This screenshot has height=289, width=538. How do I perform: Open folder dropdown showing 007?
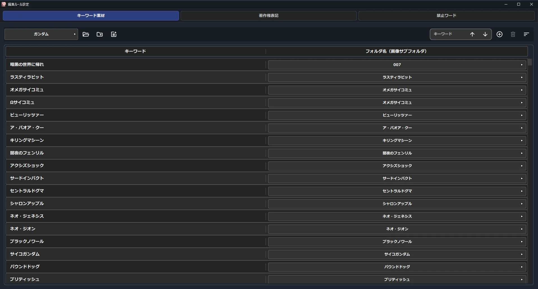tap(397, 65)
